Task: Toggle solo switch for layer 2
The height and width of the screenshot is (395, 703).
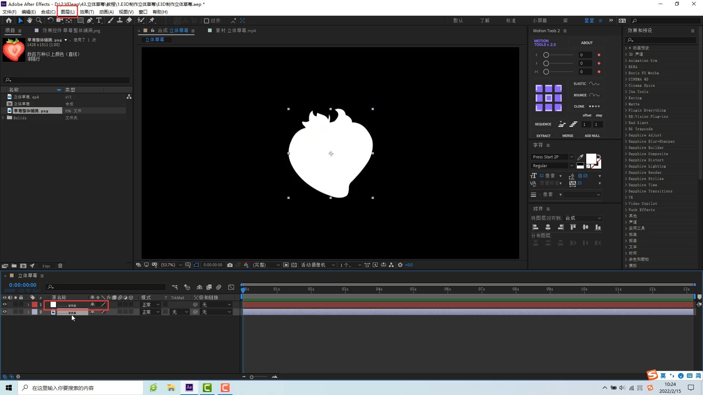Action: point(15,312)
